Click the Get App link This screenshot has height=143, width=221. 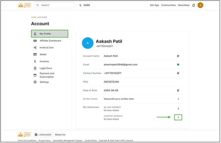tap(155, 5)
